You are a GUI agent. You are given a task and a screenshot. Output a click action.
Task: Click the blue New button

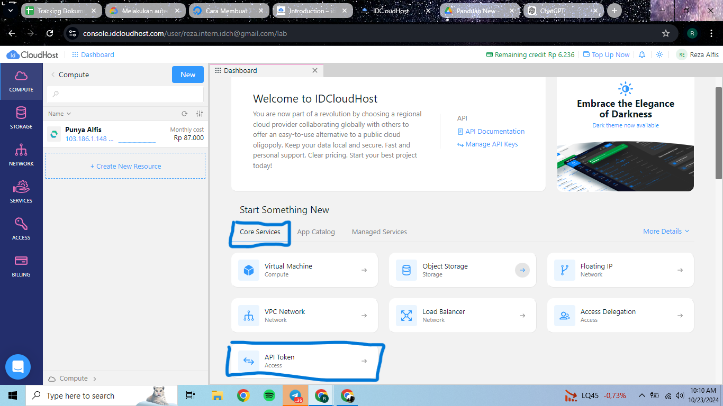188,75
